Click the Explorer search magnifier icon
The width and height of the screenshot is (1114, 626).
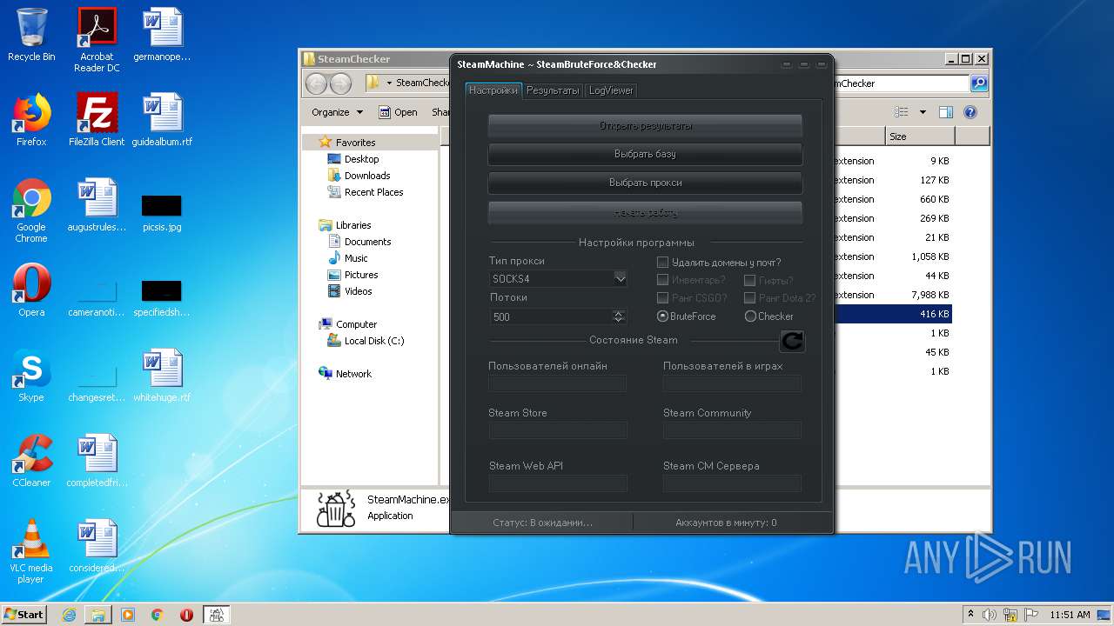(979, 83)
